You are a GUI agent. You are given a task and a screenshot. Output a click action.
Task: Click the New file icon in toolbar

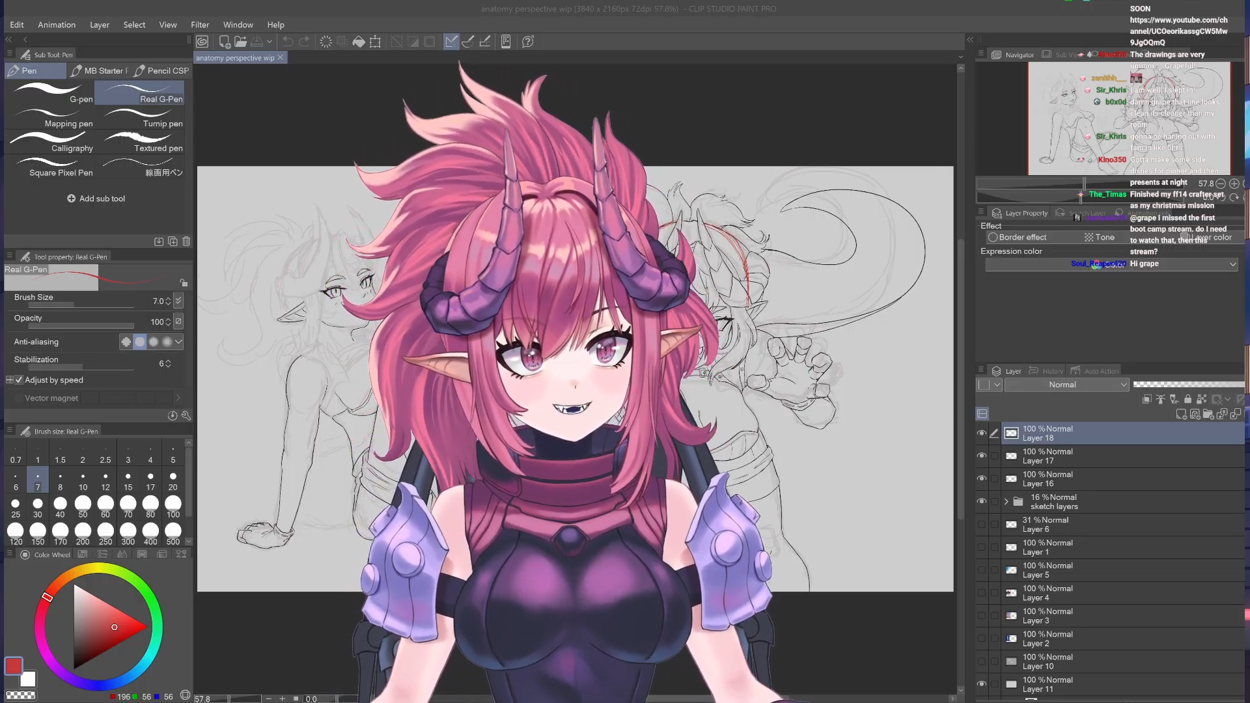[x=224, y=42]
